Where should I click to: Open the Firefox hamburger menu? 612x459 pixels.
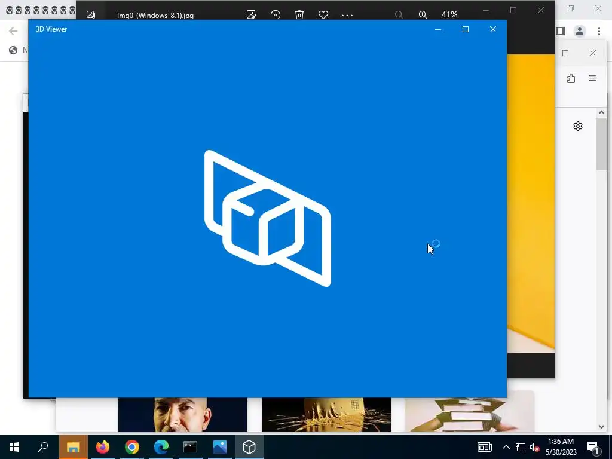[x=592, y=78]
